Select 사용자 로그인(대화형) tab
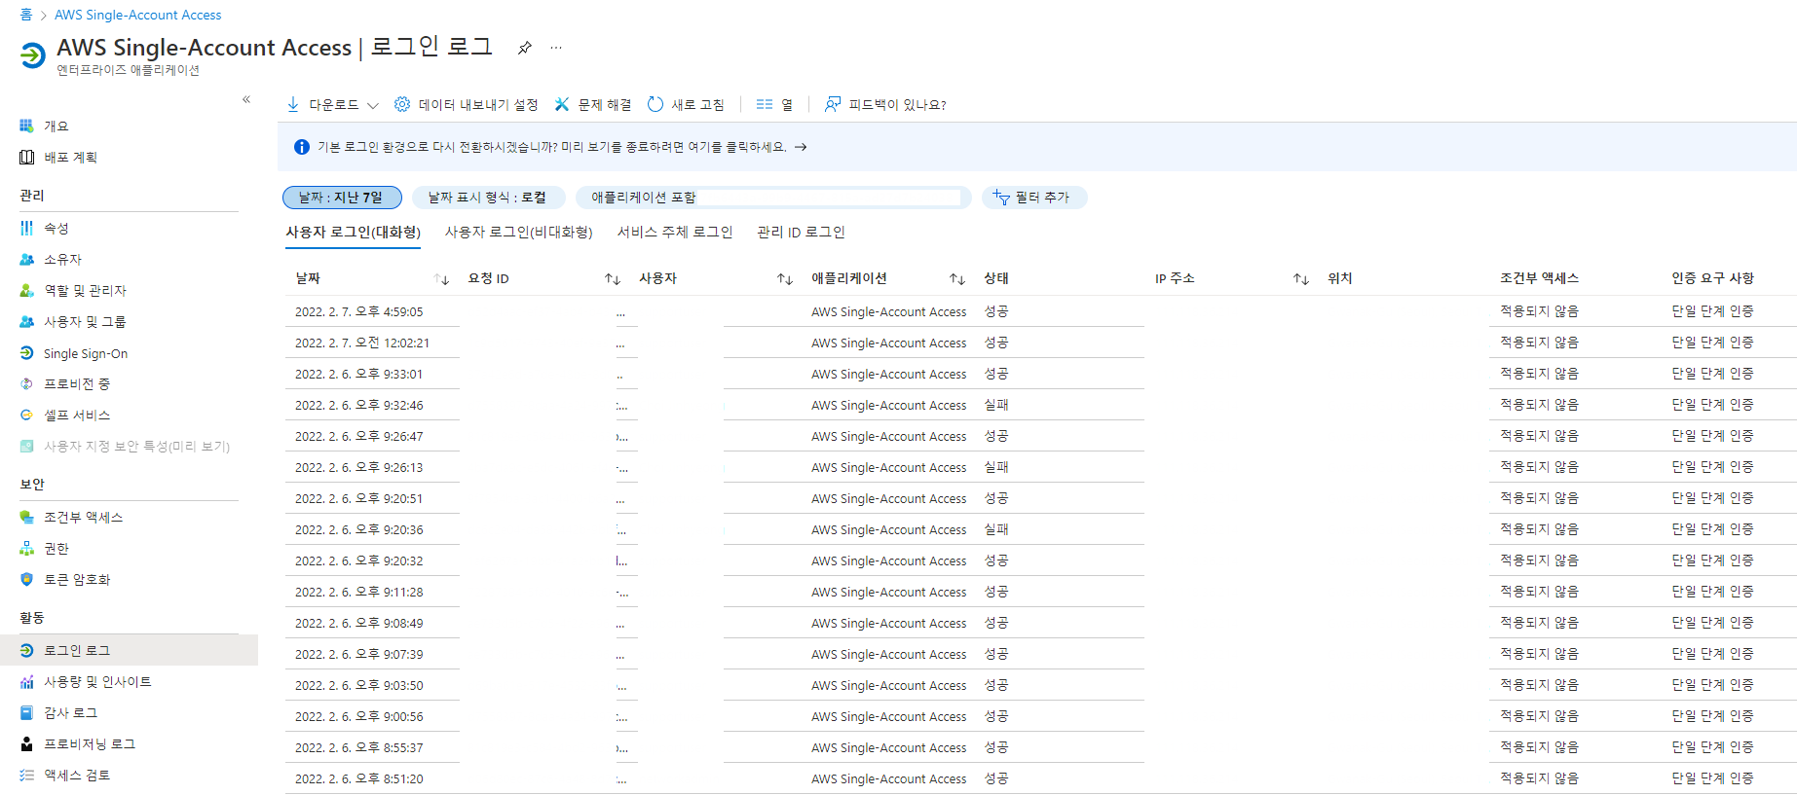The width and height of the screenshot is (1797, 795). click(x=353, y=233)
